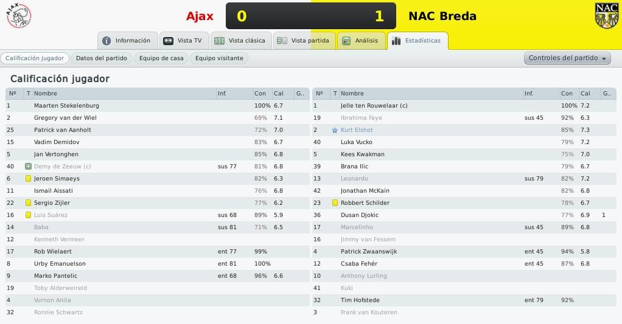Image resolution: width=622 pixels, height=324 pixels.
Task: Switch to the Estadísticas tab
Action: coord(418,41)
